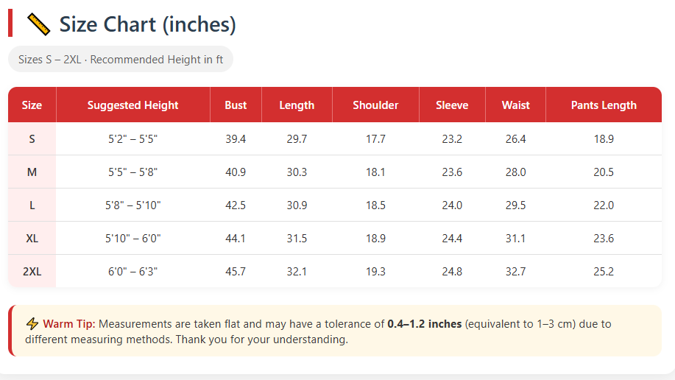Click the lightning bolt Warm Tip icon
Image resolution: width=675 pixels, height=380 pixels.
click(x=32, y=324)
